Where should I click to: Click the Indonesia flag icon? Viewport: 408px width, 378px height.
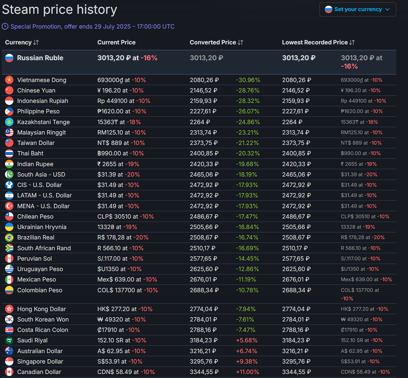click(9, 101)
